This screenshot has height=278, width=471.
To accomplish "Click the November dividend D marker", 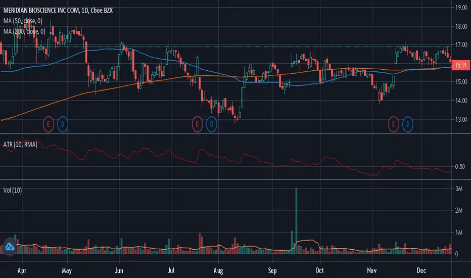I will click(408, 124).
